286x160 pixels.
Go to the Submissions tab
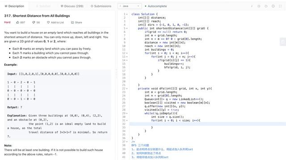101,6
